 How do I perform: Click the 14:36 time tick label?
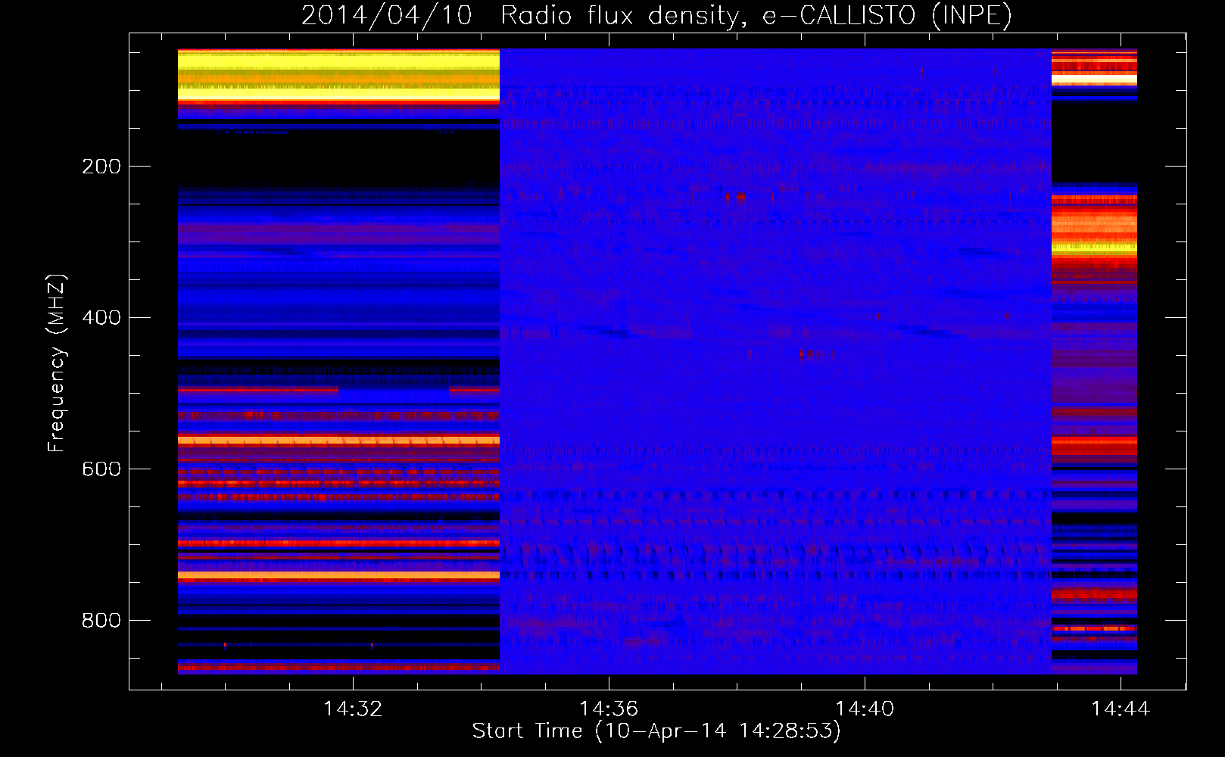tap(609, 709)
